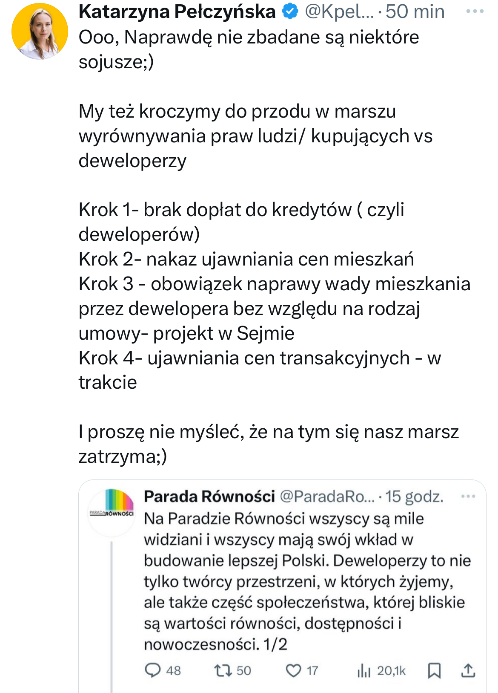Screen dimensions: 498x693
Task: Open Katarzyna Pełczyńska's profile photo
Action: 40,31
